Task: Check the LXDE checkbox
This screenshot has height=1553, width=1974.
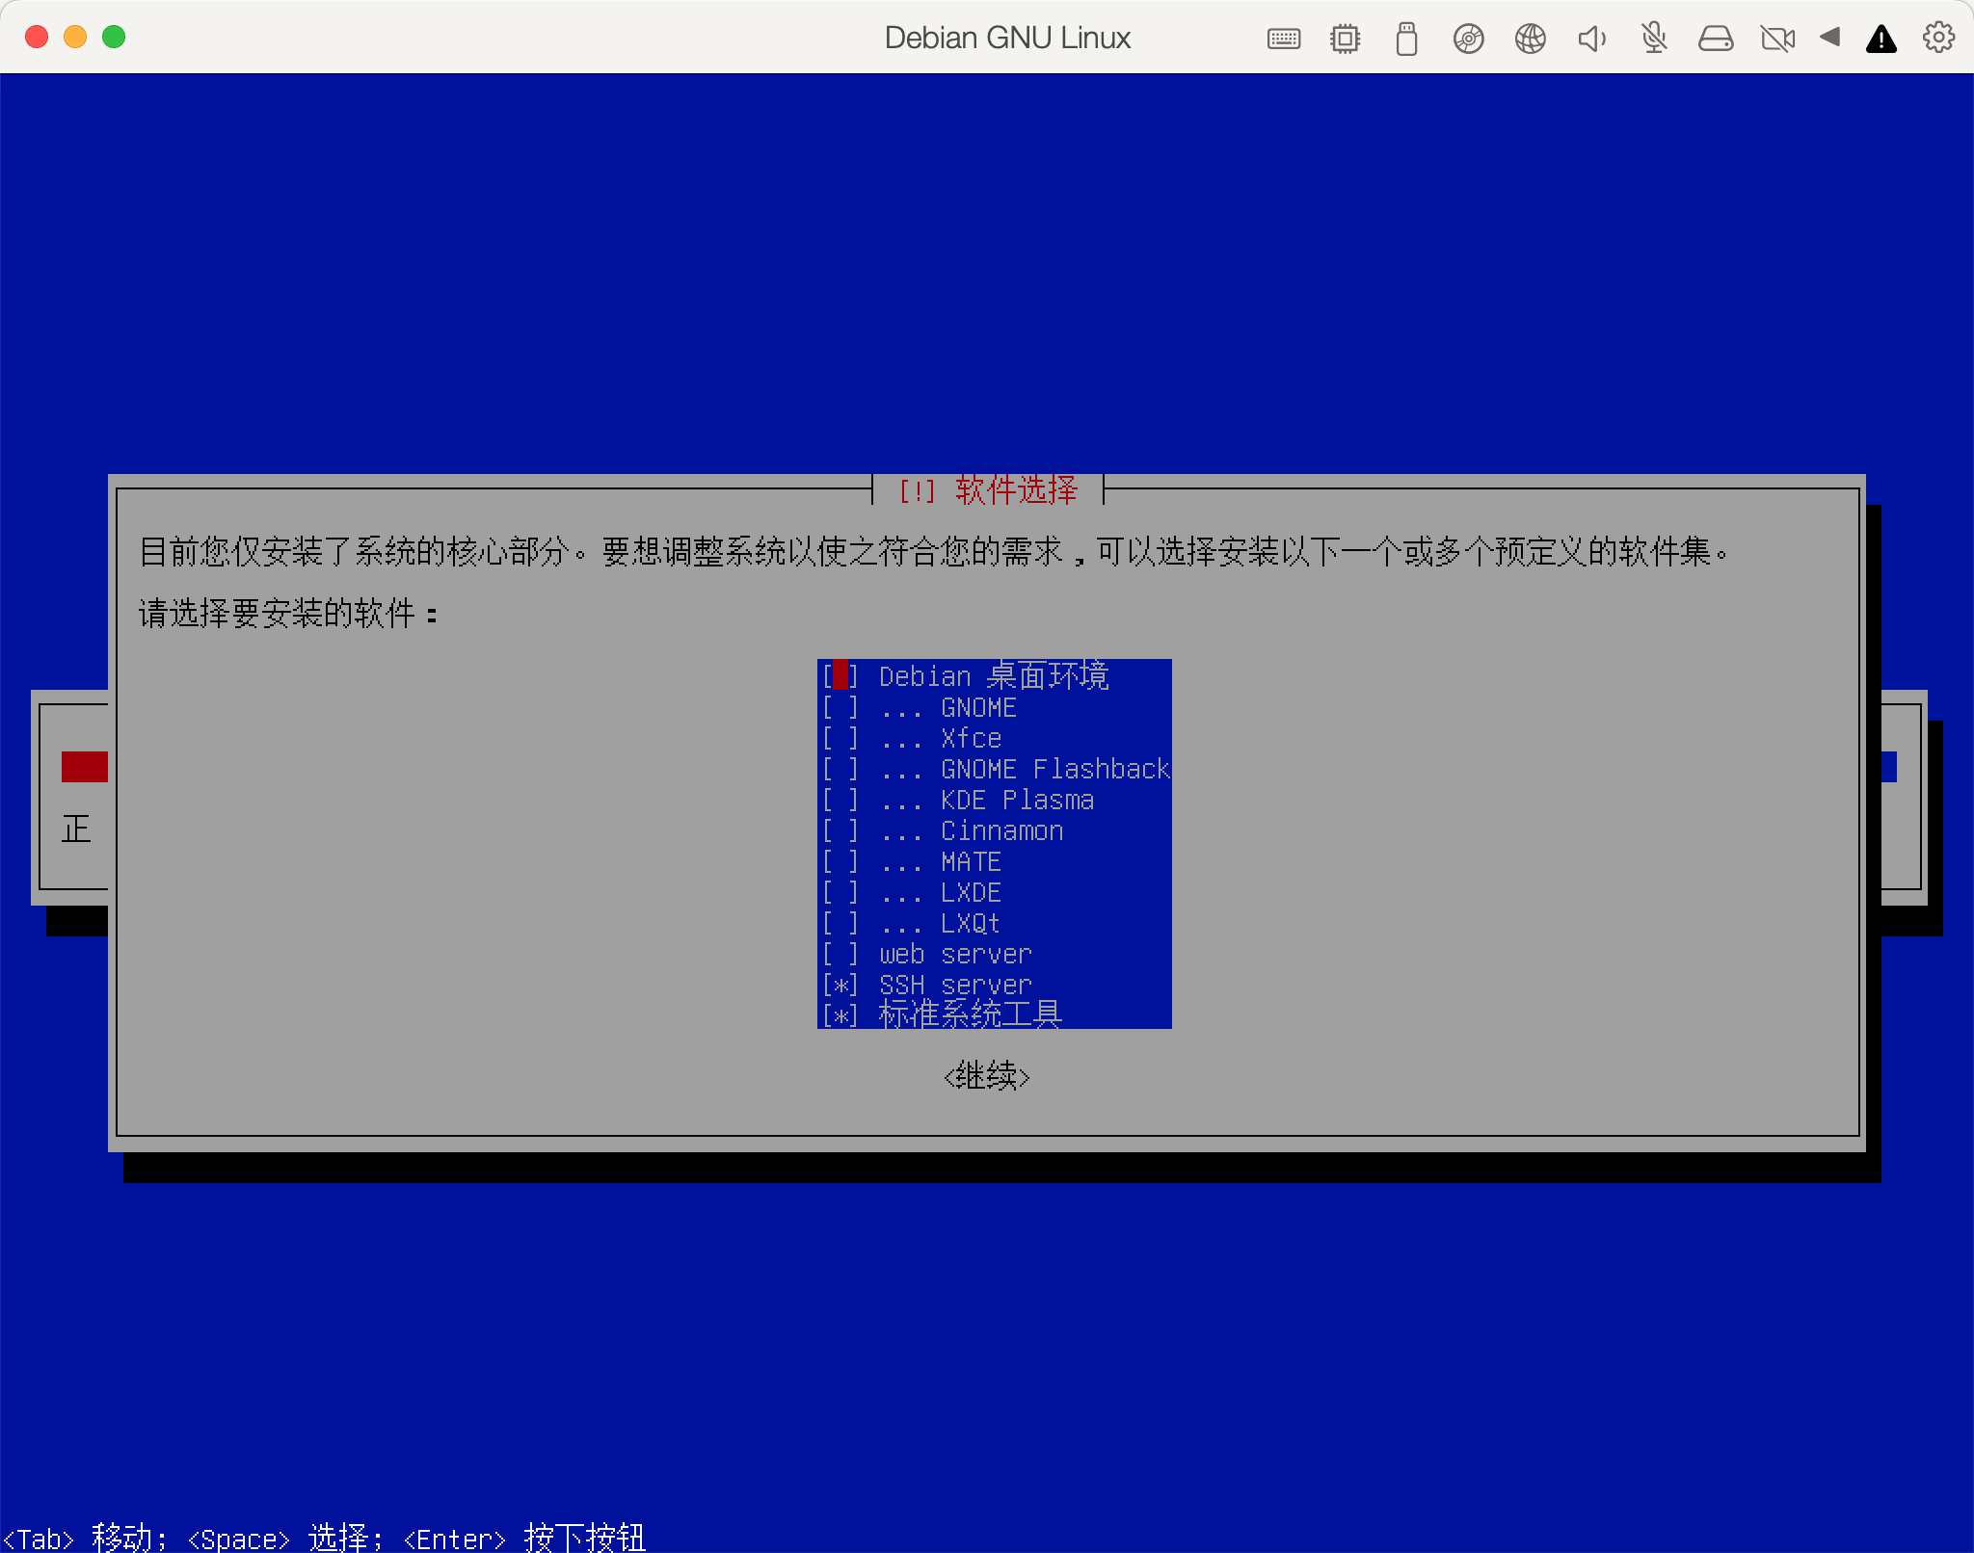Action: point(840,892)
